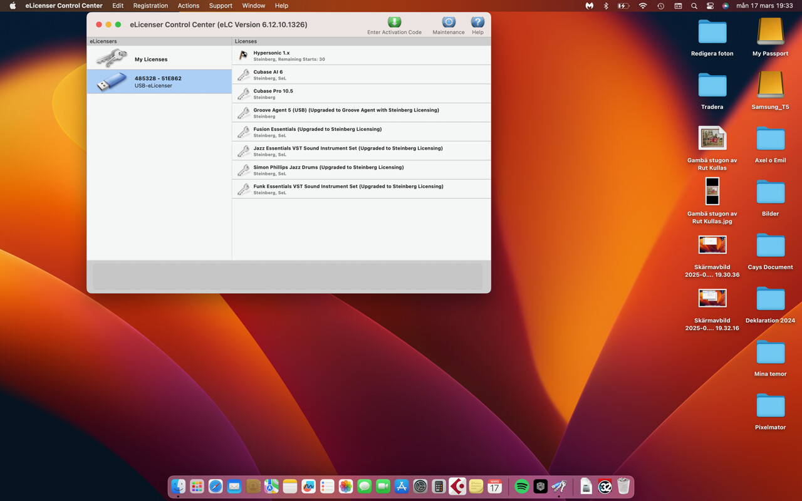
Task: Select the Redigera foton desktop folder
Action: 712,31
